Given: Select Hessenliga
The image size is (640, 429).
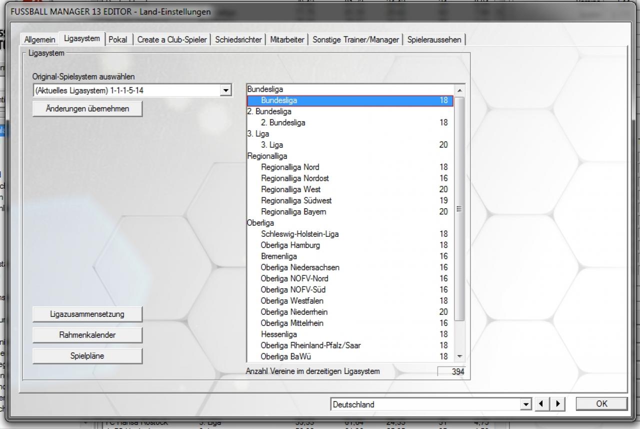Looking at the screenshot, I should point(350,334).
